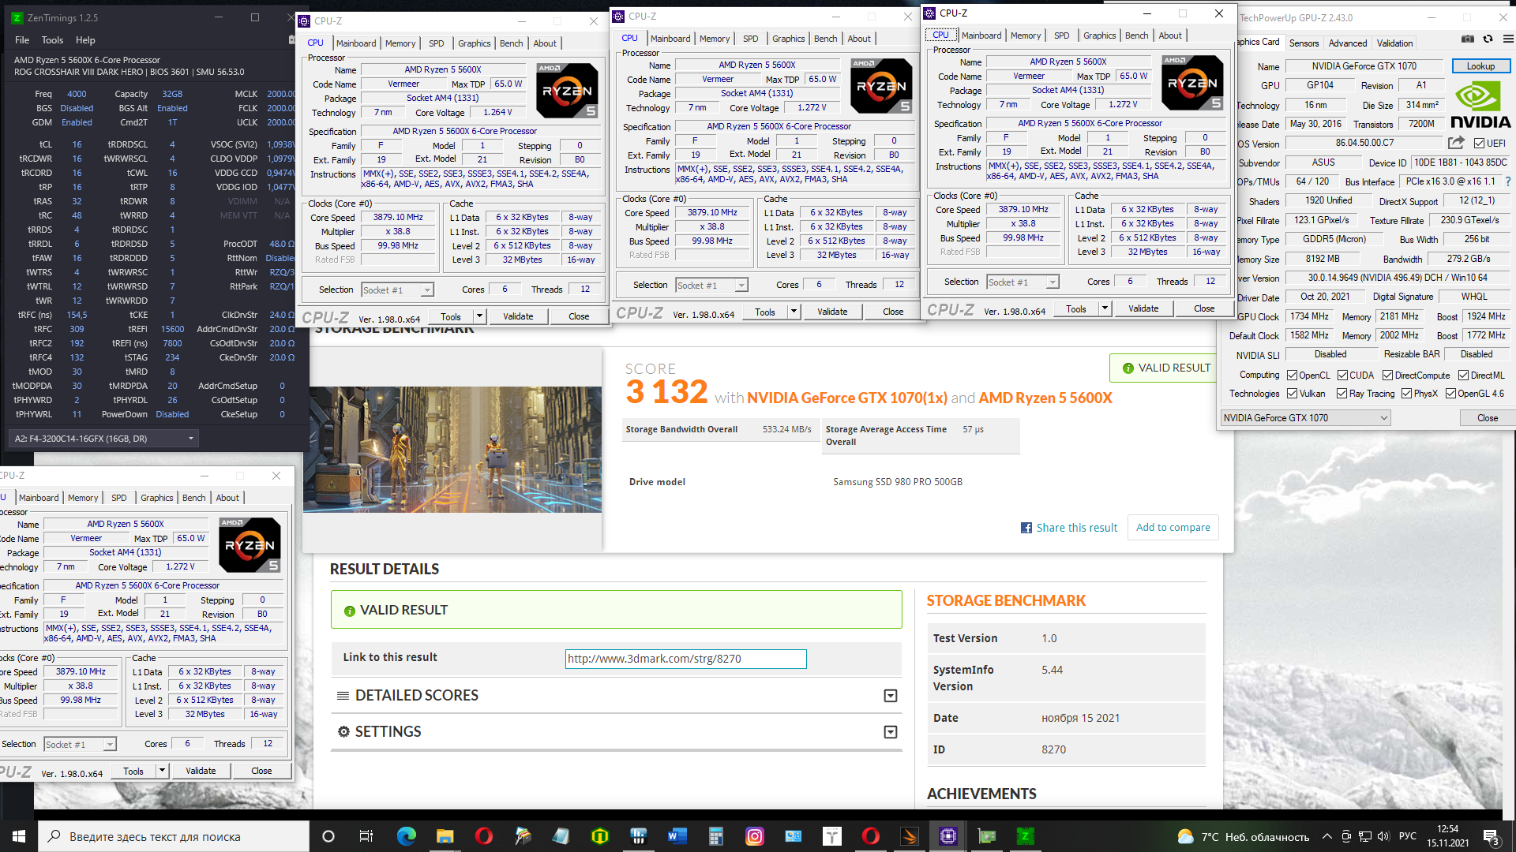The image size is (1516, 852).
Task: Click Lookup button in GPU-Z
Action: click(1480, 66)
